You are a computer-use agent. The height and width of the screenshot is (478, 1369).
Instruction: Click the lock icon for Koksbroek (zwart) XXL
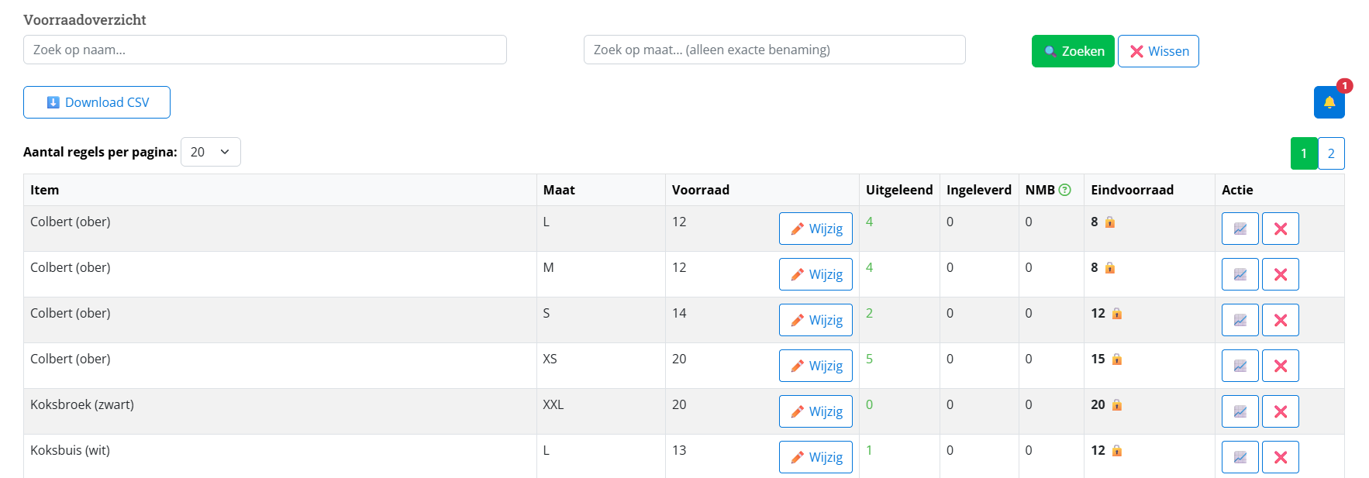[1117, 405]
